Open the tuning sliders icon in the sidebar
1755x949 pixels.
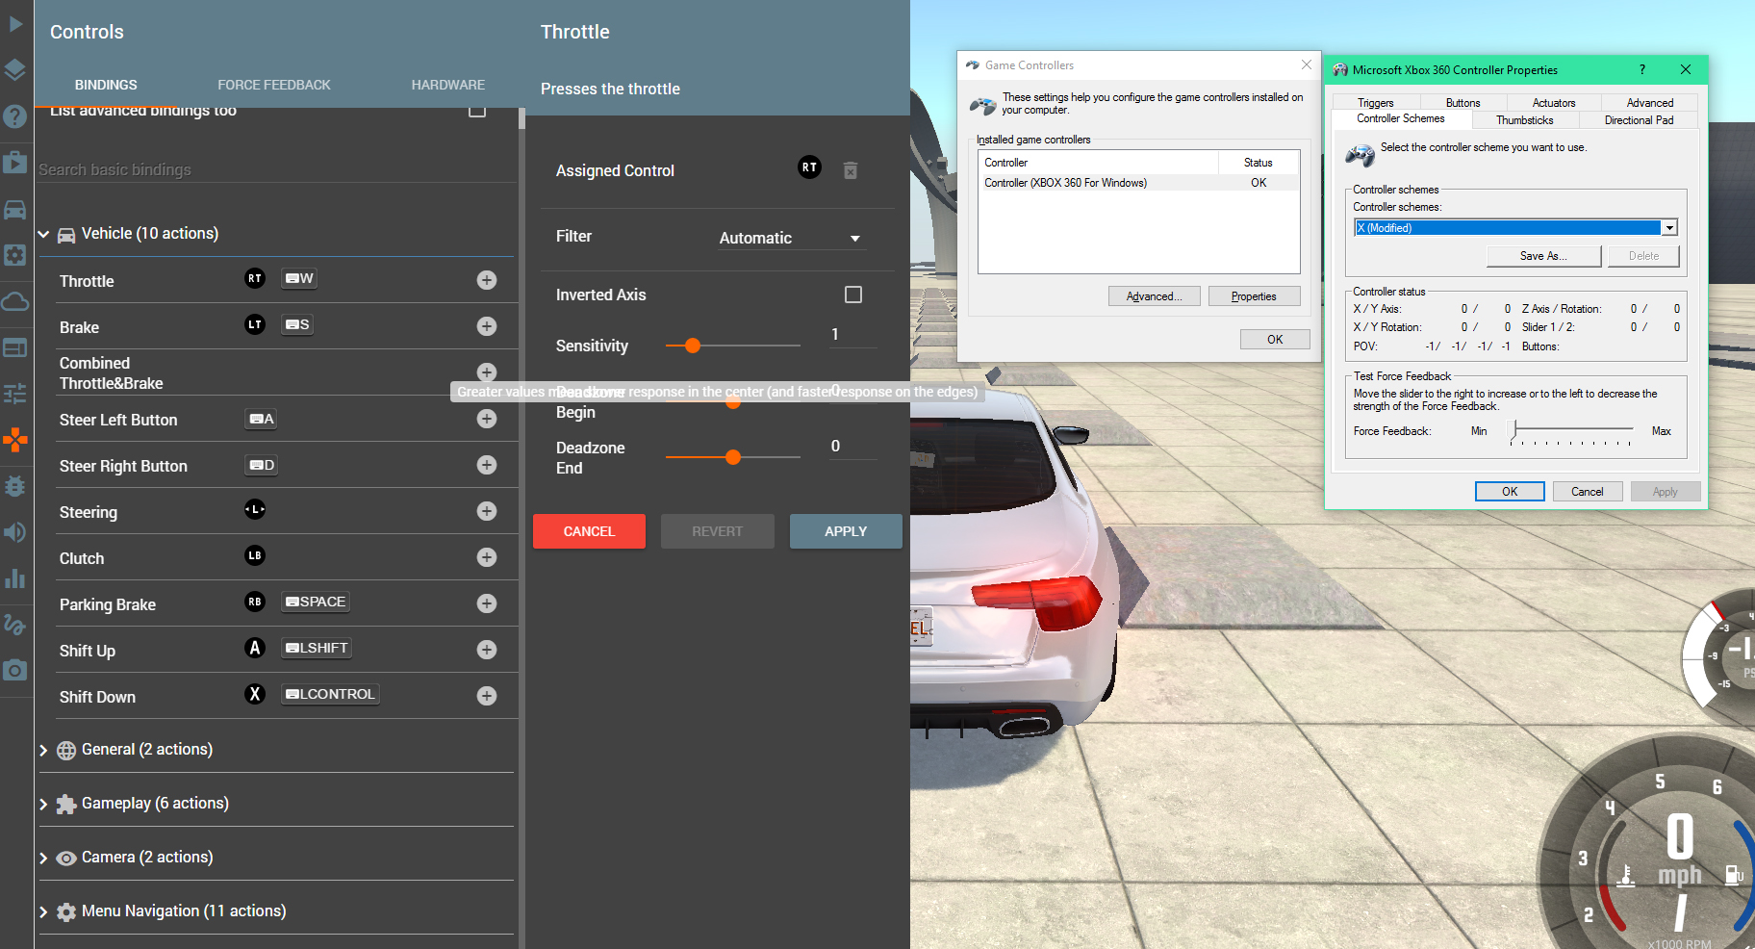[x=15, y=394]
